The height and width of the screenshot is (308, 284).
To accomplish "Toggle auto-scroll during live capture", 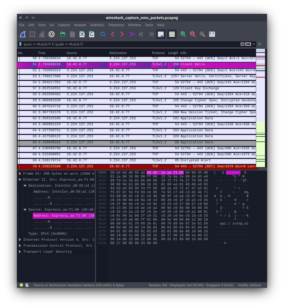I will pyautogui.click(x=161, y=34).
